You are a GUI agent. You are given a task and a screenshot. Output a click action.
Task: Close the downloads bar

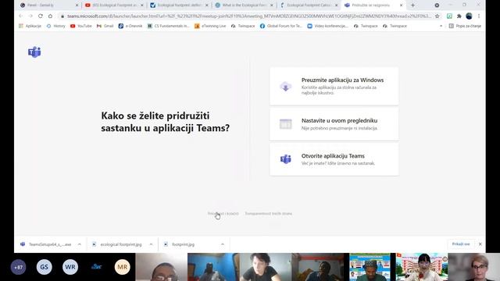[480, 244]
